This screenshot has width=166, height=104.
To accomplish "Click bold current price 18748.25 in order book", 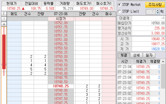I will [x=61, y=86].
